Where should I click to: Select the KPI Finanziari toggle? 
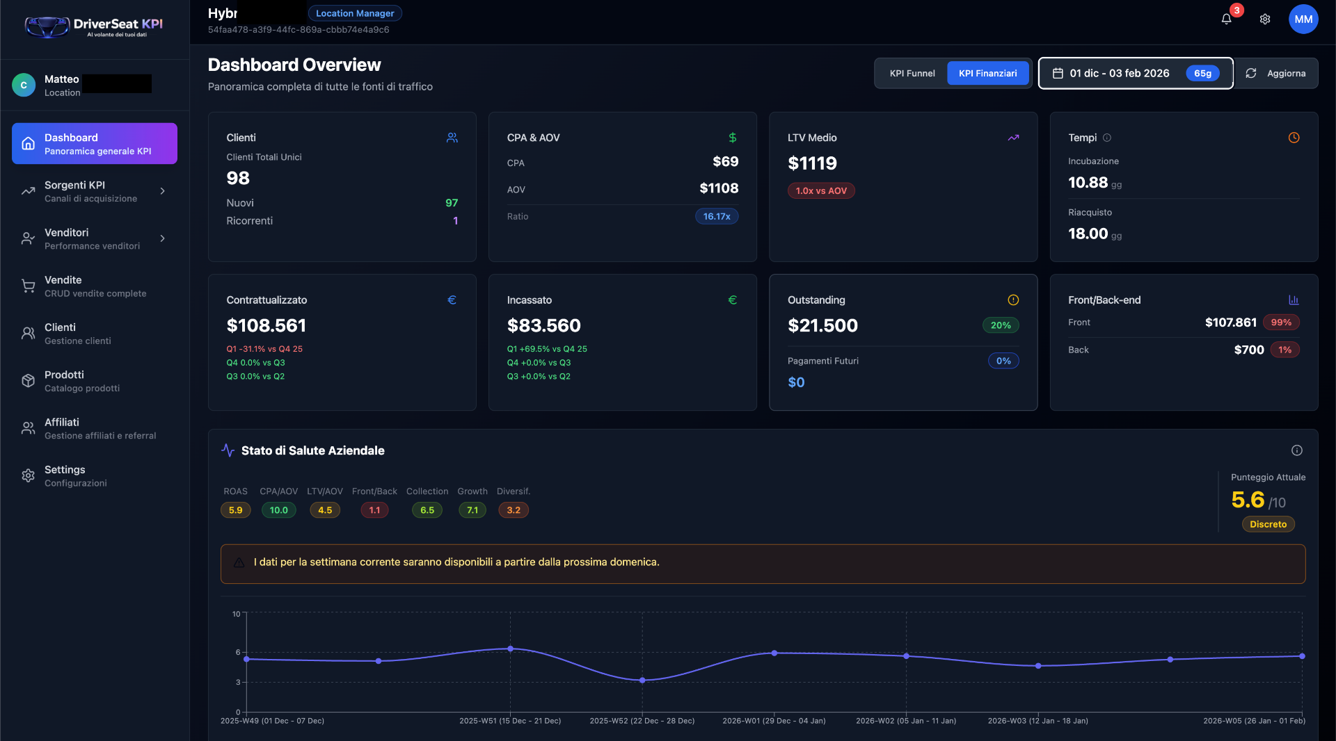tap(987, 73)
